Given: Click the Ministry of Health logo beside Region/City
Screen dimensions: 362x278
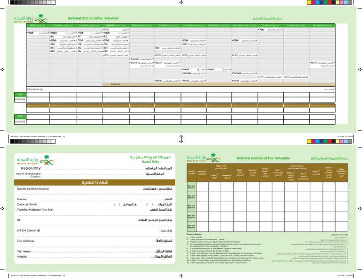Looking at the screenshot, I should pyautogui.click(x=35, y=160).
